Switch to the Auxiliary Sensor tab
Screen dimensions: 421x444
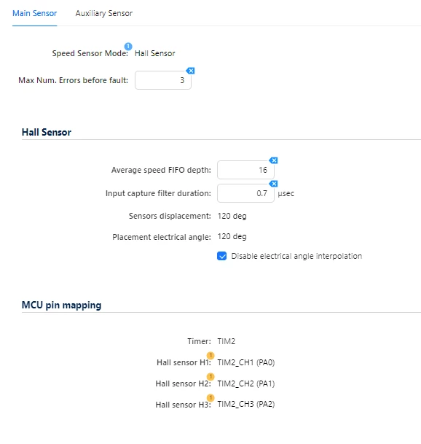click(x=104, y=13)
